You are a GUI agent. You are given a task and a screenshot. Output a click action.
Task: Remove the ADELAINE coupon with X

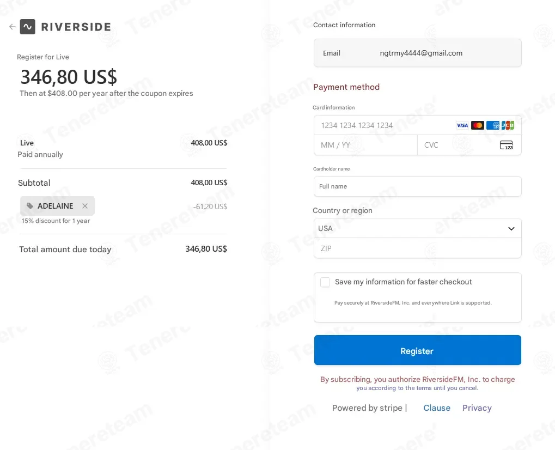coord(85,206)
